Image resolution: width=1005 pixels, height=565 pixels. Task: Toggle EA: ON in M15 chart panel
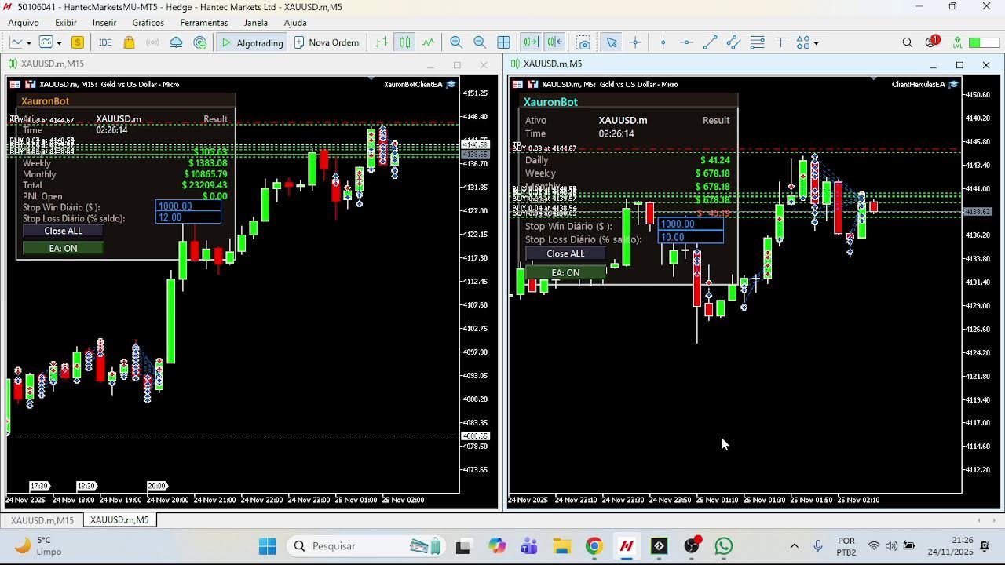click(63, 248)
